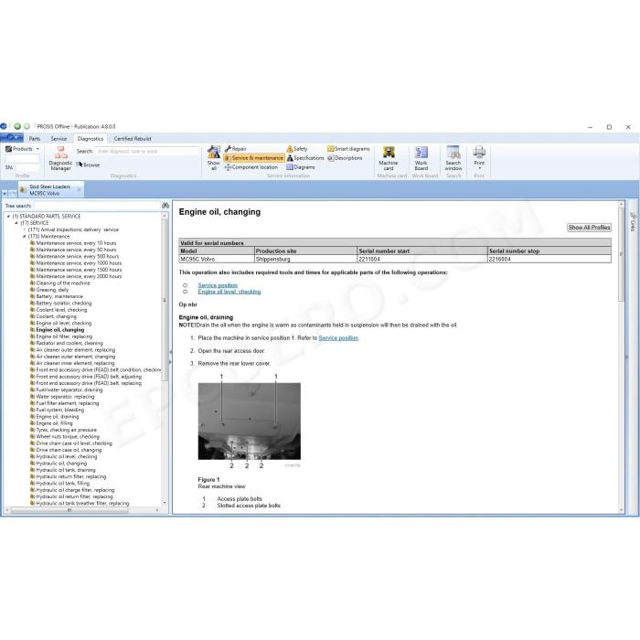
Task: Click the diagnostic Search input field
Action: (x=147, y=152)
